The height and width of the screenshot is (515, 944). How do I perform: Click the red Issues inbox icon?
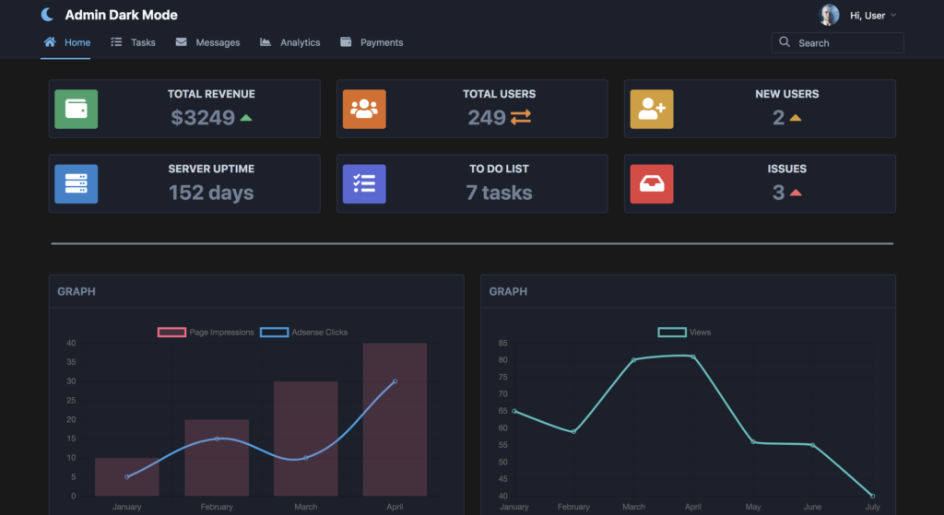[652, 184]
